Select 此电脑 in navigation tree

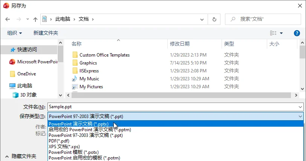24,86
